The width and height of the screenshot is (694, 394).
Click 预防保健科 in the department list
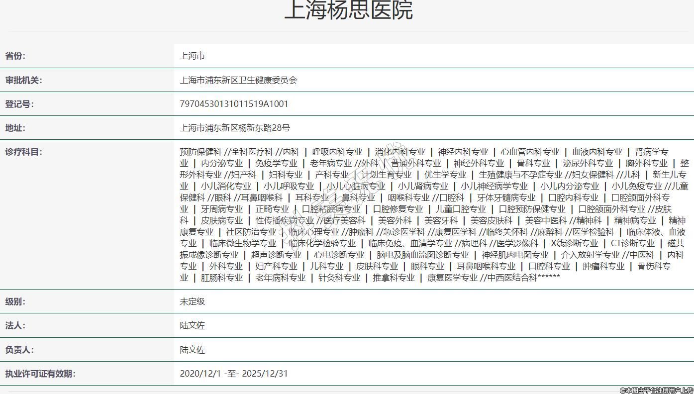point(200,152)
